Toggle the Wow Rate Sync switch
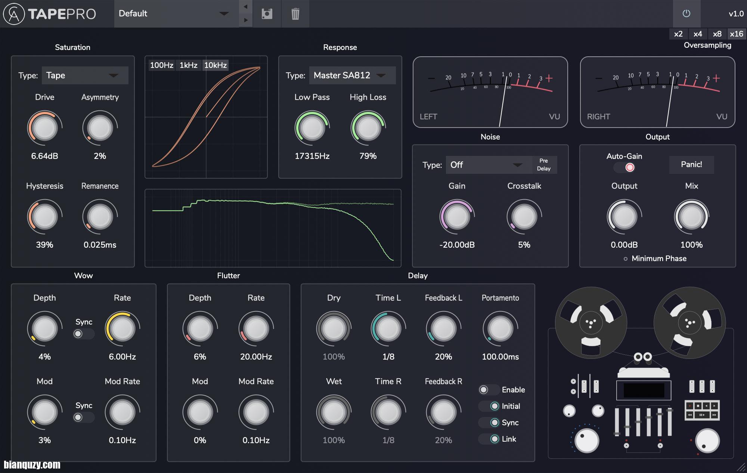Image resolution: width=747 pixels, height=473 pixels. 84,334
